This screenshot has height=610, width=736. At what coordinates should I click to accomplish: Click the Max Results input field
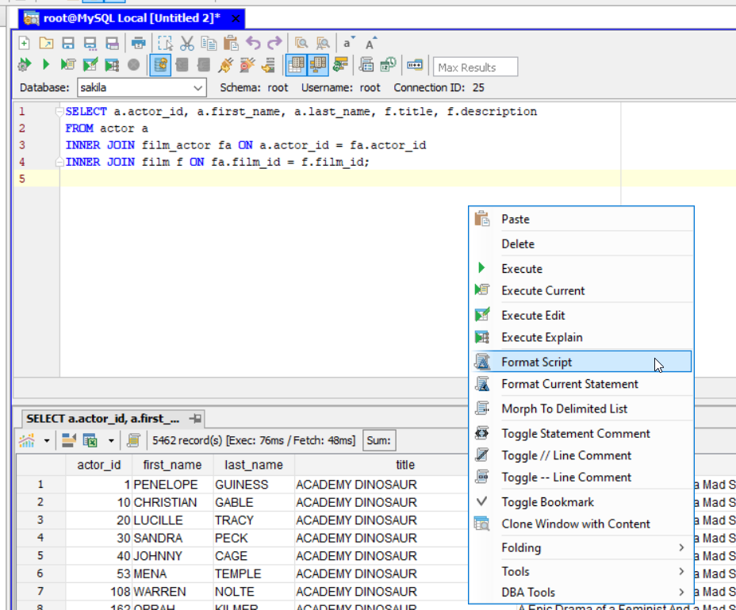(475, 67)
